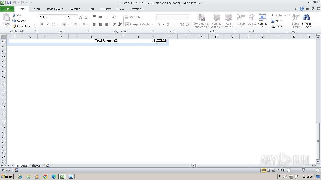Align text left
Image resolution: width=321 pixels, height=180 pixels.
(x=95, y=24)
